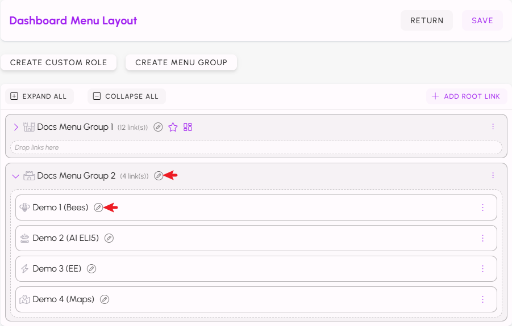The width and height of the screenshot is (512, 326).
Task: Click Add Root Link
Action: [467, 96]
